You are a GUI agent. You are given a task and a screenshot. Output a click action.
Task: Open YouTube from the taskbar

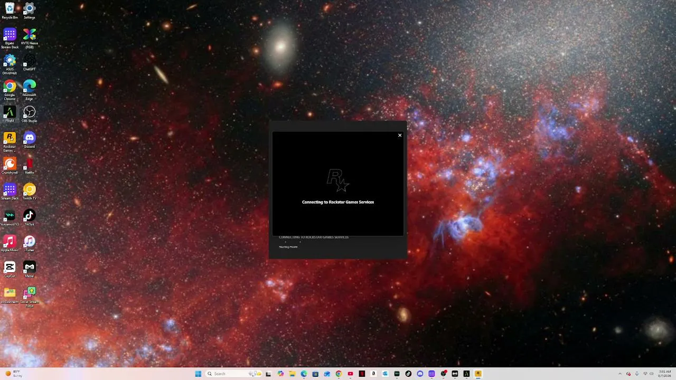(x=350, y=374)
